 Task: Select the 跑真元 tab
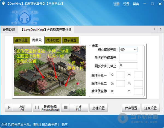click(37, 40)
